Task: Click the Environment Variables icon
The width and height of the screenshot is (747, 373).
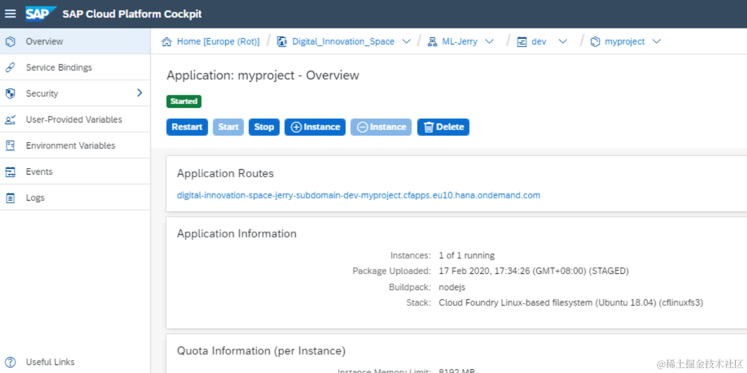Action: click(x=10, y=145)
